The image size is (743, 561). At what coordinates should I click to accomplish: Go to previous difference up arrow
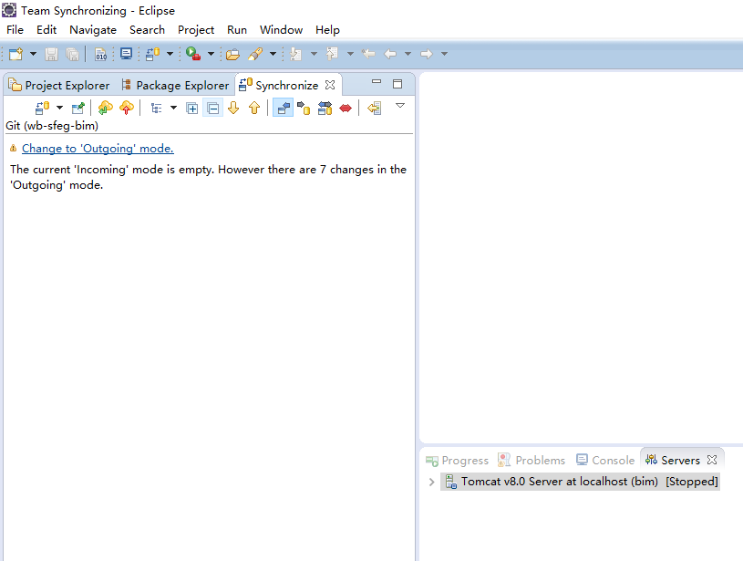[254, 109]
